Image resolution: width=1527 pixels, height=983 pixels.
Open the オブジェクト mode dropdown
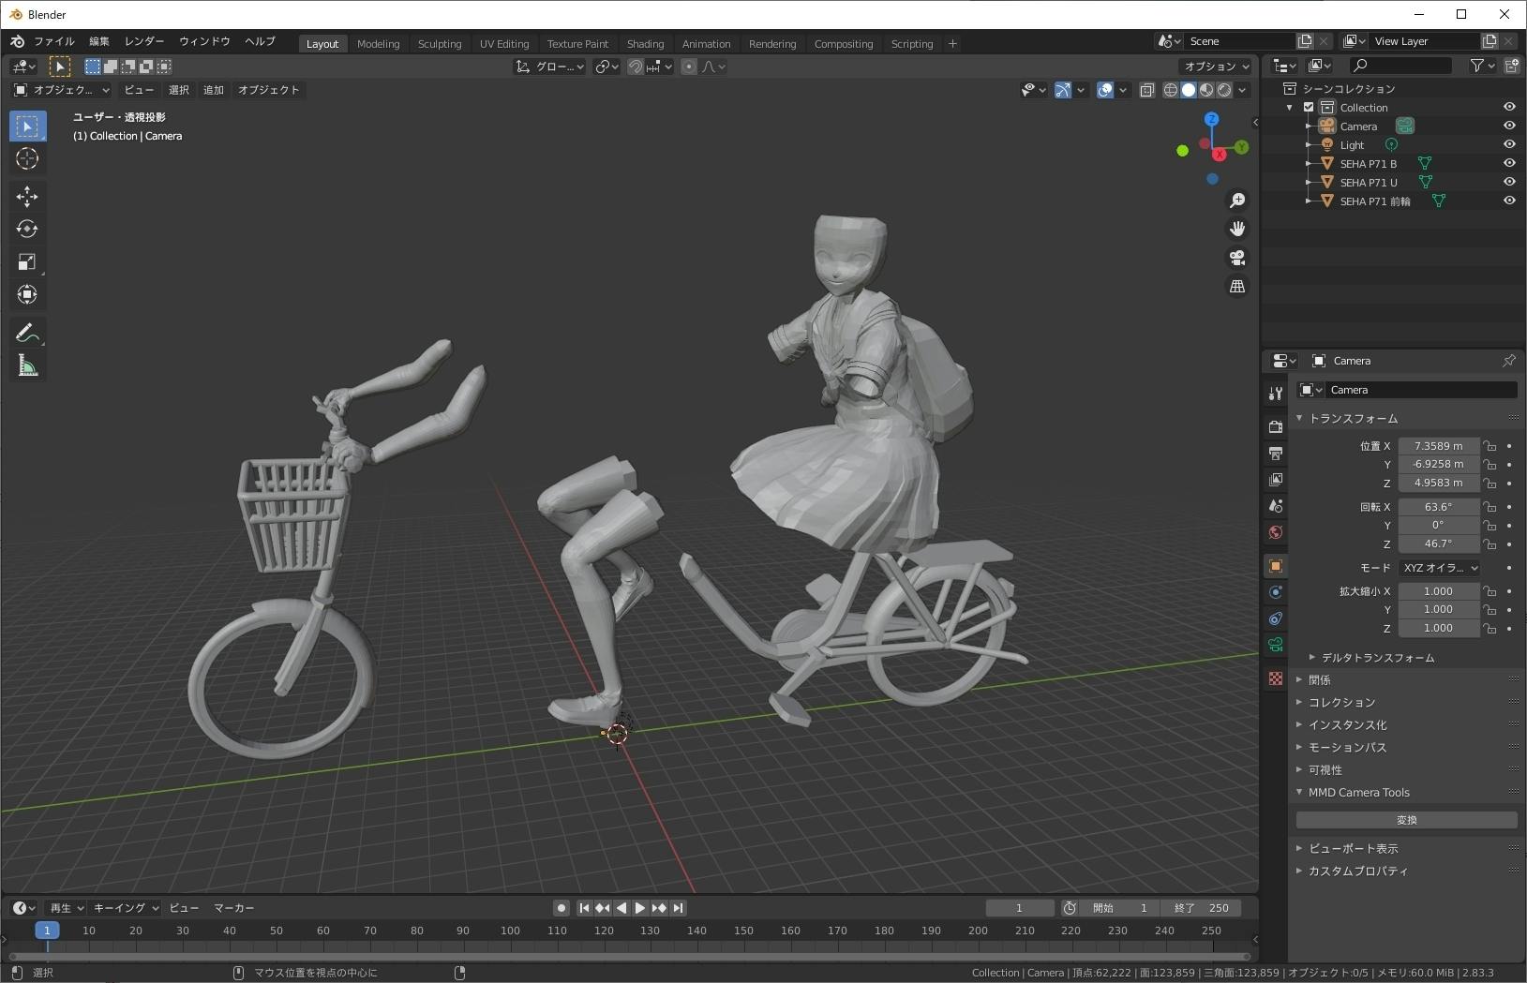[x=62, y=90]
